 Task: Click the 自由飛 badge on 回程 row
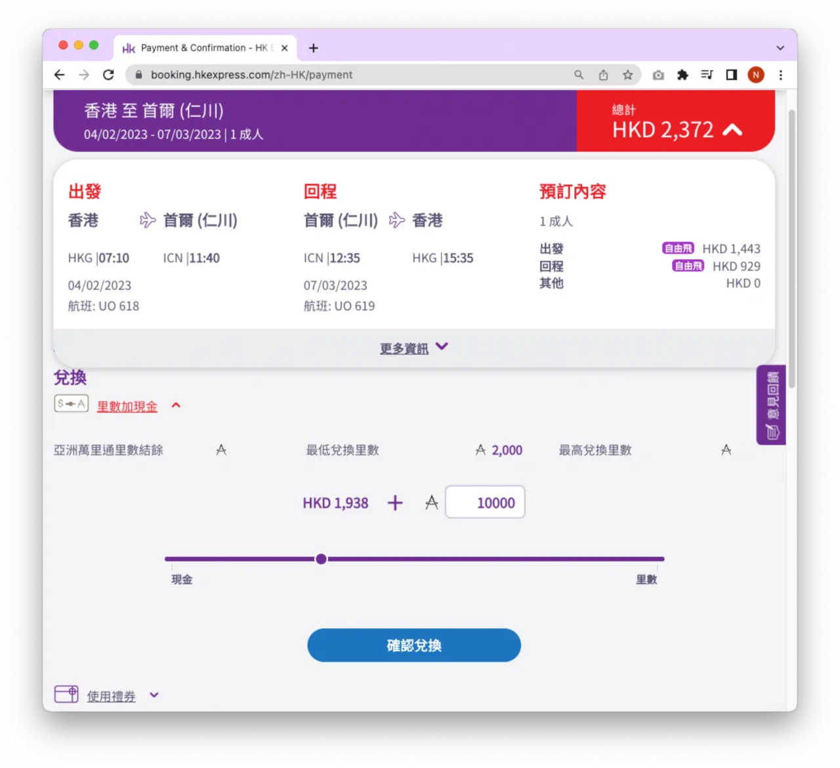tap(688, 266)
